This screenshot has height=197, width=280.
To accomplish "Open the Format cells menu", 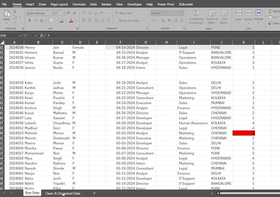I will [259, 17].
